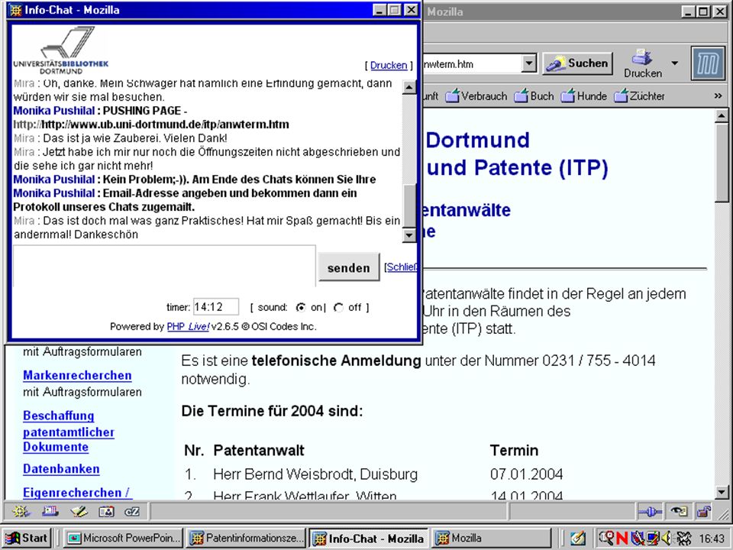Click the security padlock in Mozilla status bar
Viewport: 733px width, 550px height.
pos(703,512)
